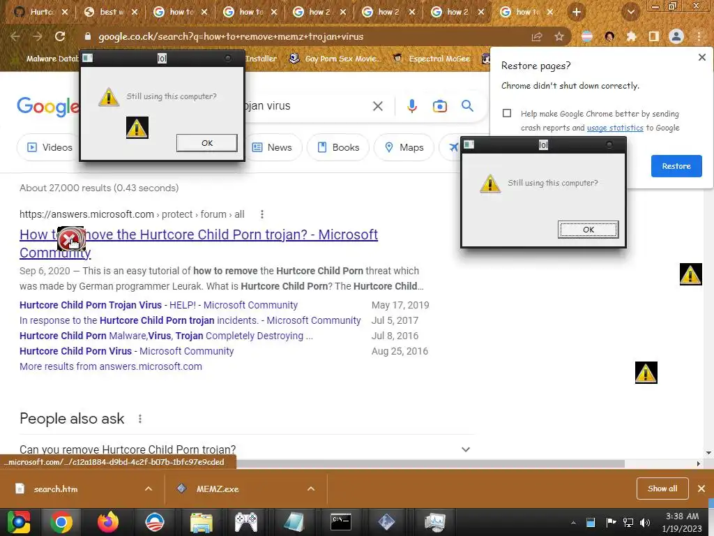This screenshot has height=536, width=714.
Task: Click the volume speaker tray icon
Action: click(x=645, y=522)
